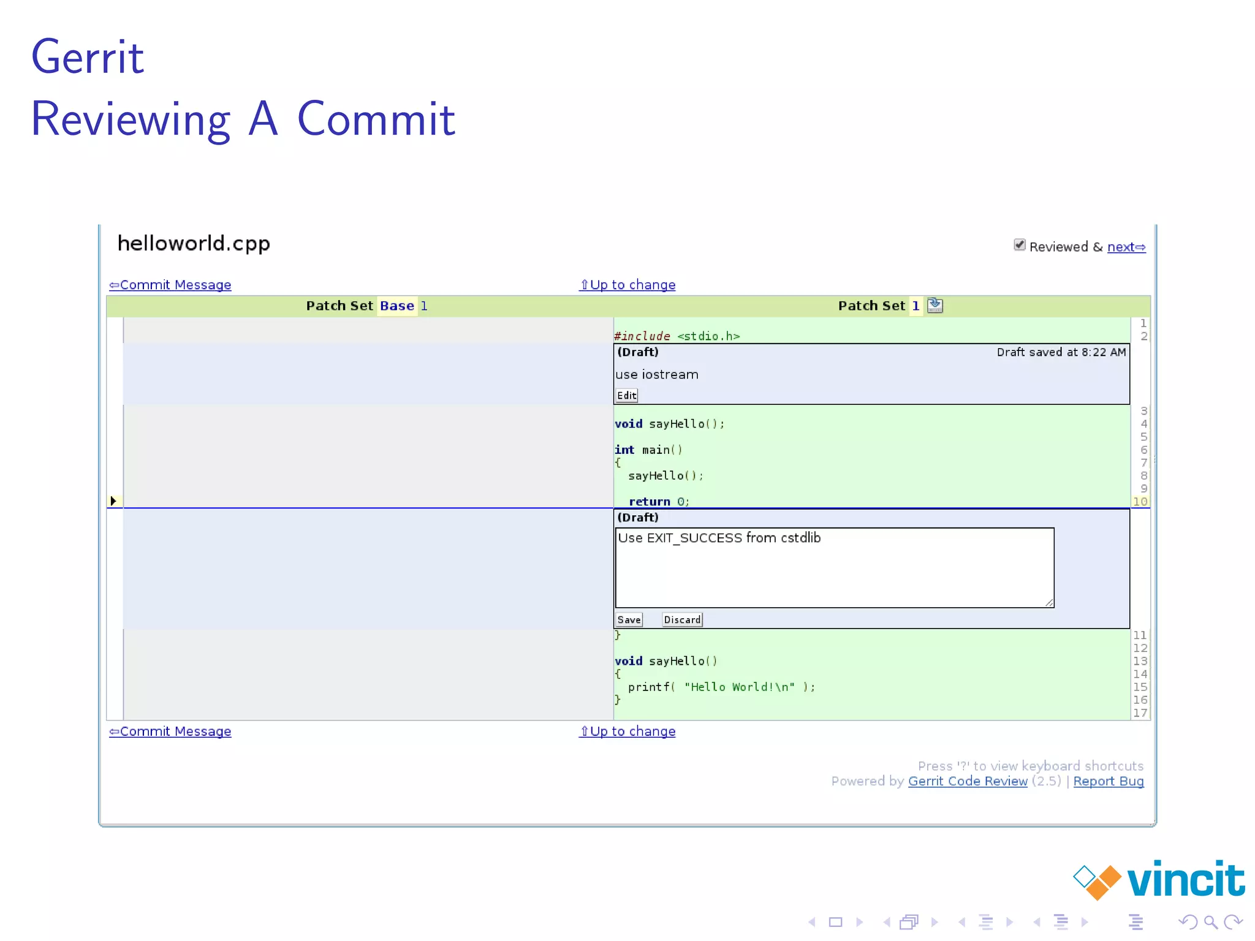Image resolution: width=1255 pixels, height=941 pixels.
Task: Go to previous section arrow
Action: point(1037,922)
